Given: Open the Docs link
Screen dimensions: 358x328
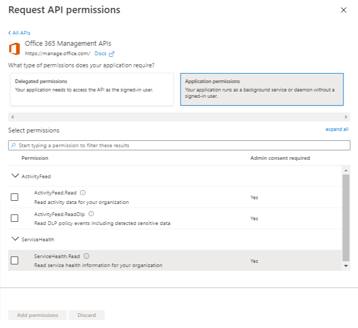Looking at the screenshot, I should coord(100,54).
